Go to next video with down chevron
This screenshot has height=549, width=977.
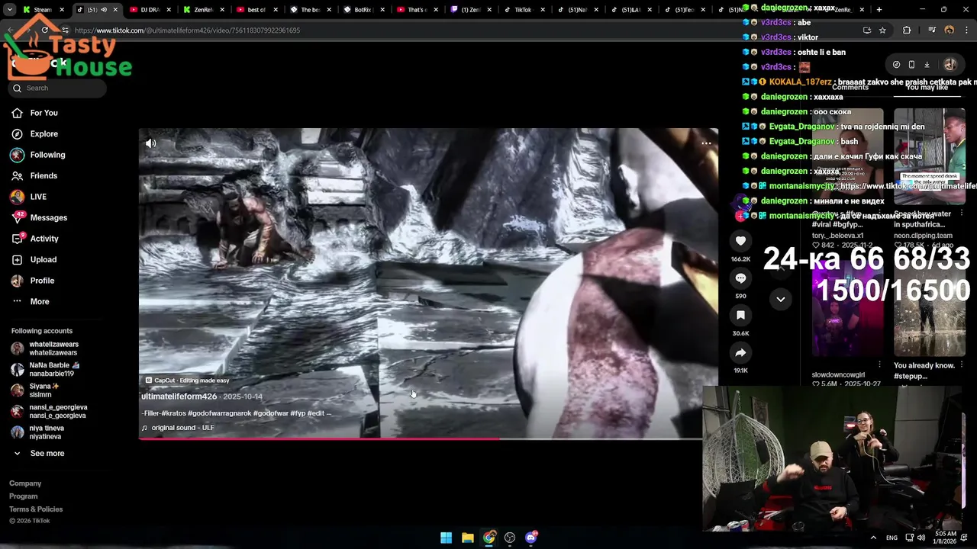click(x=780, y=299)
